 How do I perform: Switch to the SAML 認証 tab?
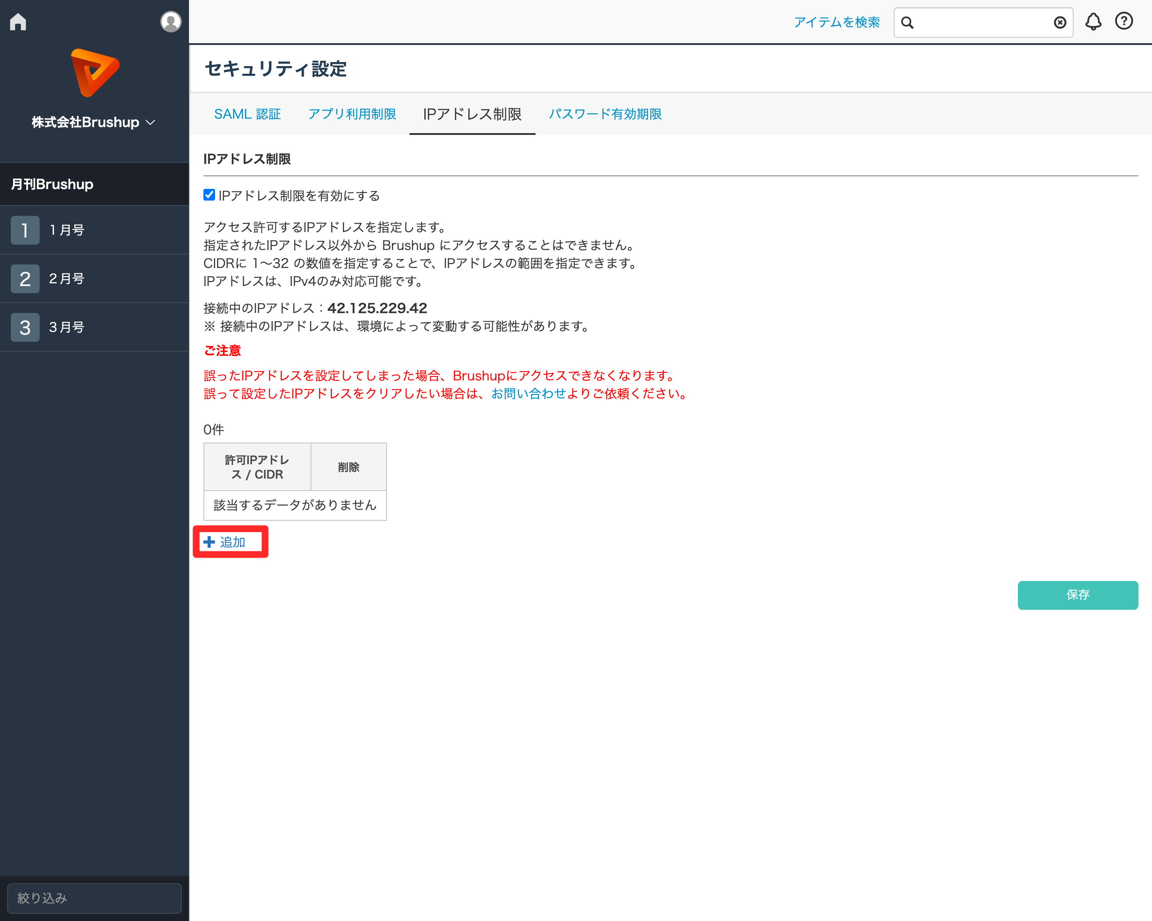point(247,114)
